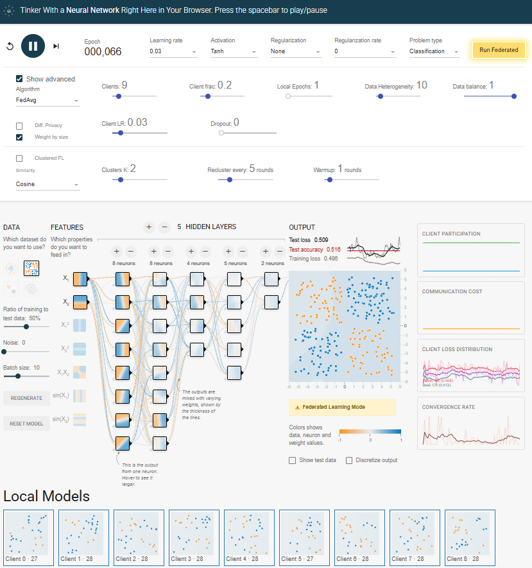Check the Show test data option

(x=293, y=460)
